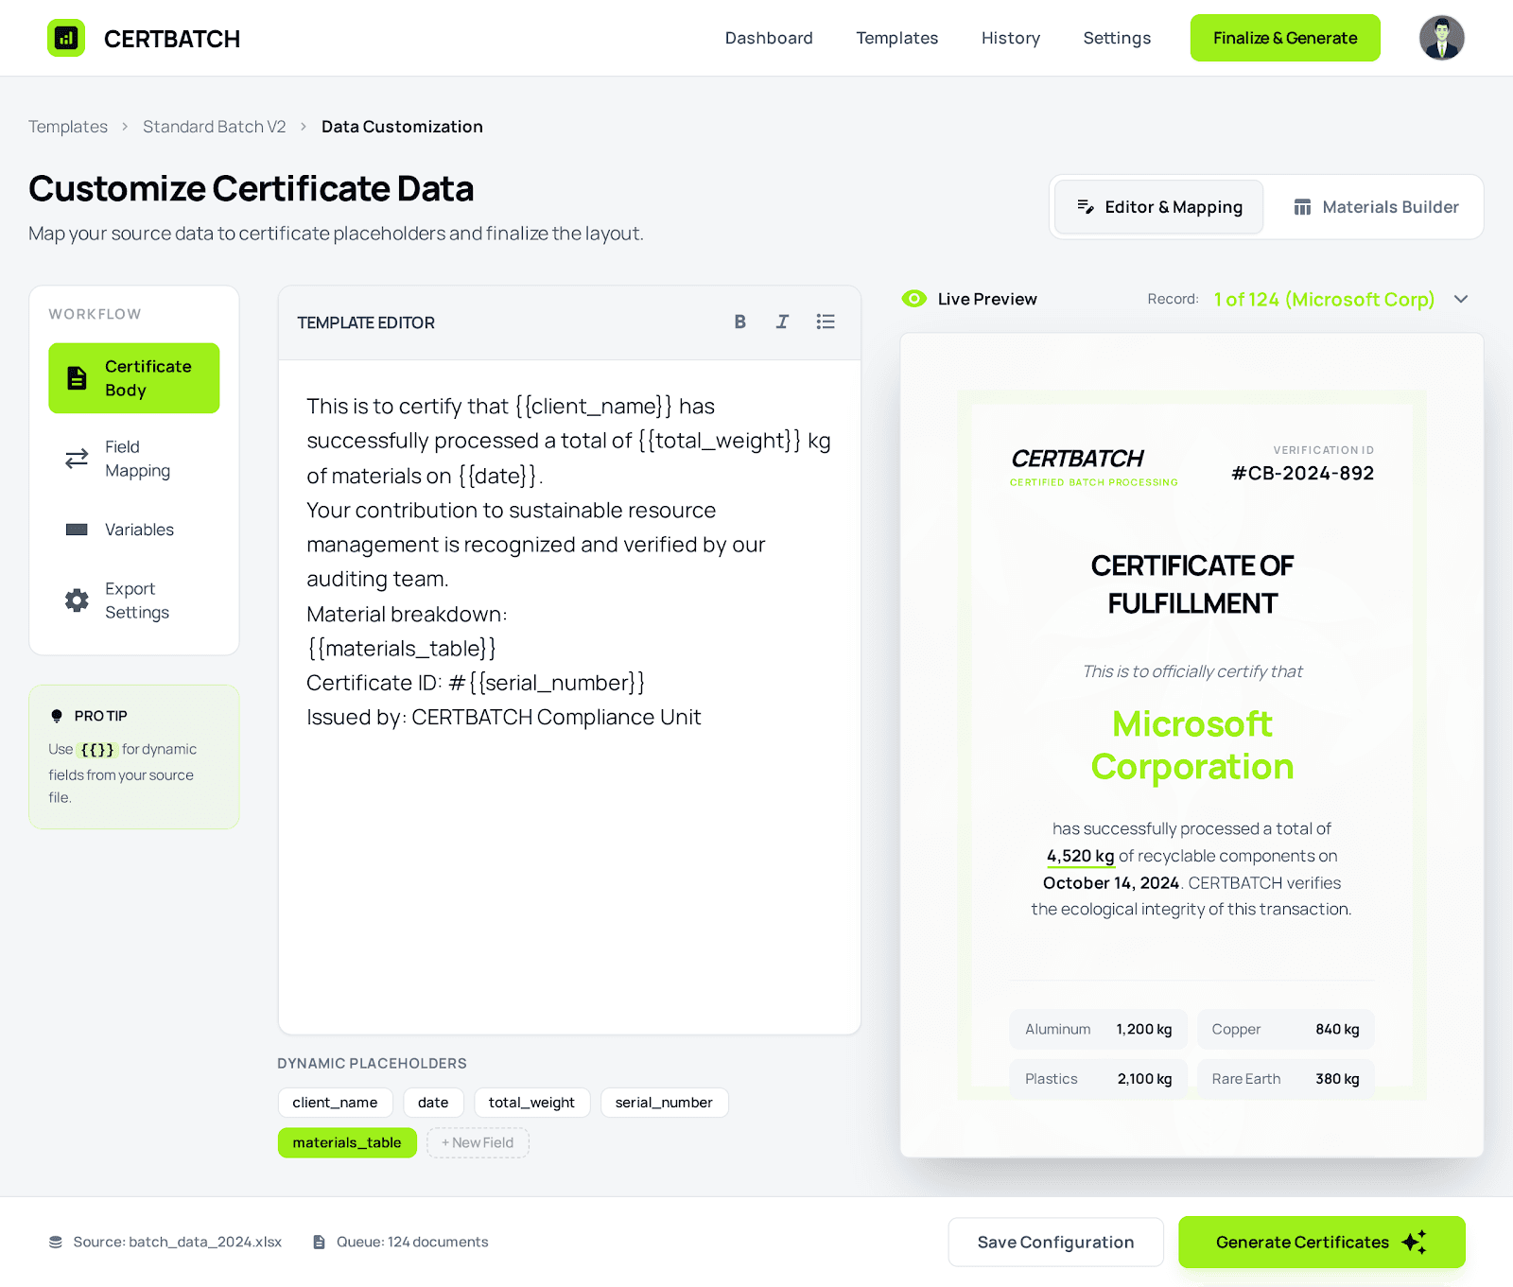This screenshot has width=1513, height=1287.
Task: Click the Field Mapping arrows icon
Action: pos(77,459)
